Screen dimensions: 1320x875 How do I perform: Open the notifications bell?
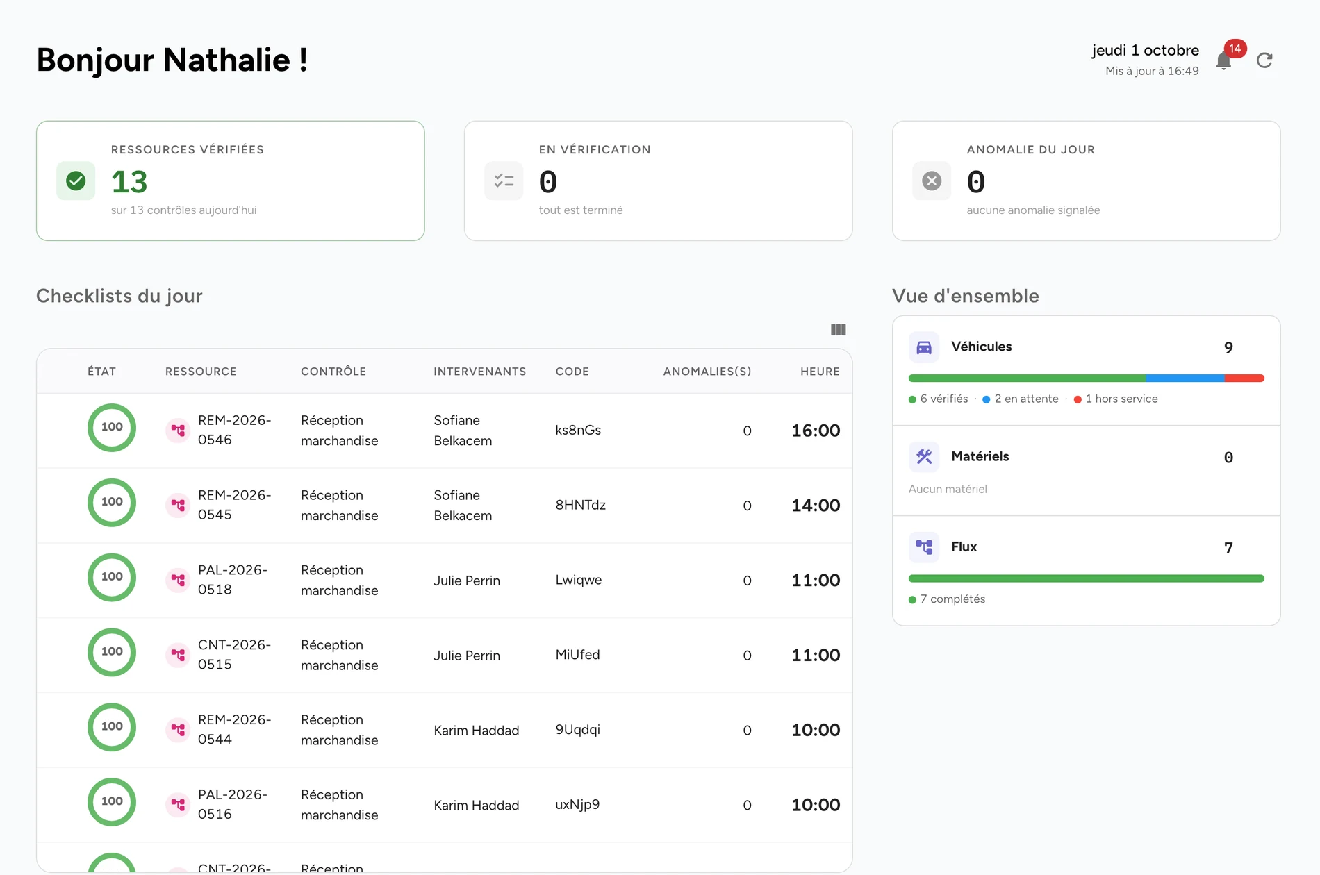1224,61
